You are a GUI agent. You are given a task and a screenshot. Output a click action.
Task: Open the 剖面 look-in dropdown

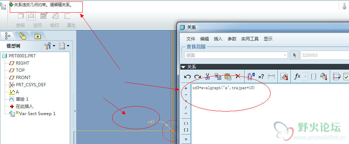[x=236, y=55]
